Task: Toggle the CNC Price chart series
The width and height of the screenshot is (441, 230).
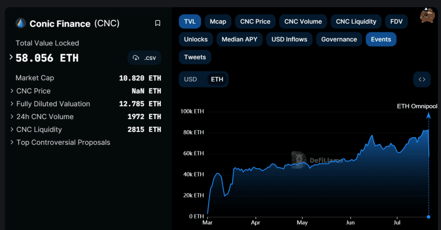Action: [255, 21]
